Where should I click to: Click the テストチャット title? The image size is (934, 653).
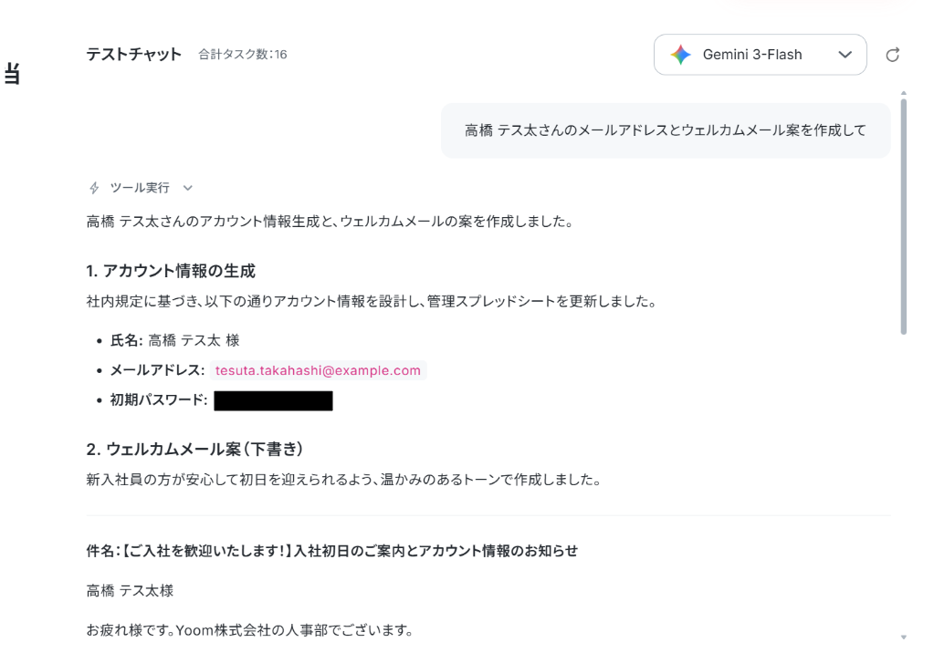pyautogui.click(x=133, y=54)
